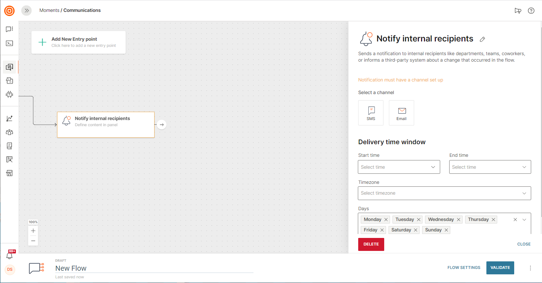Click the red Delete button
The width and height of the screenshot is (542, 283).
[371, 244]
